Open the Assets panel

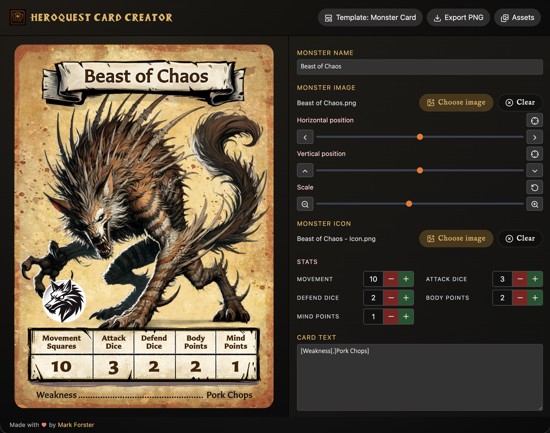(517, 17)
